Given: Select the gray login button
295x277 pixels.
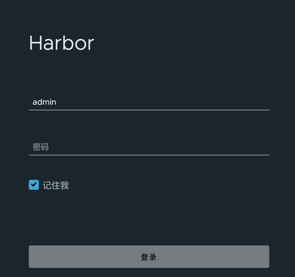Looking at the screenshot, I should coord(149,257).
